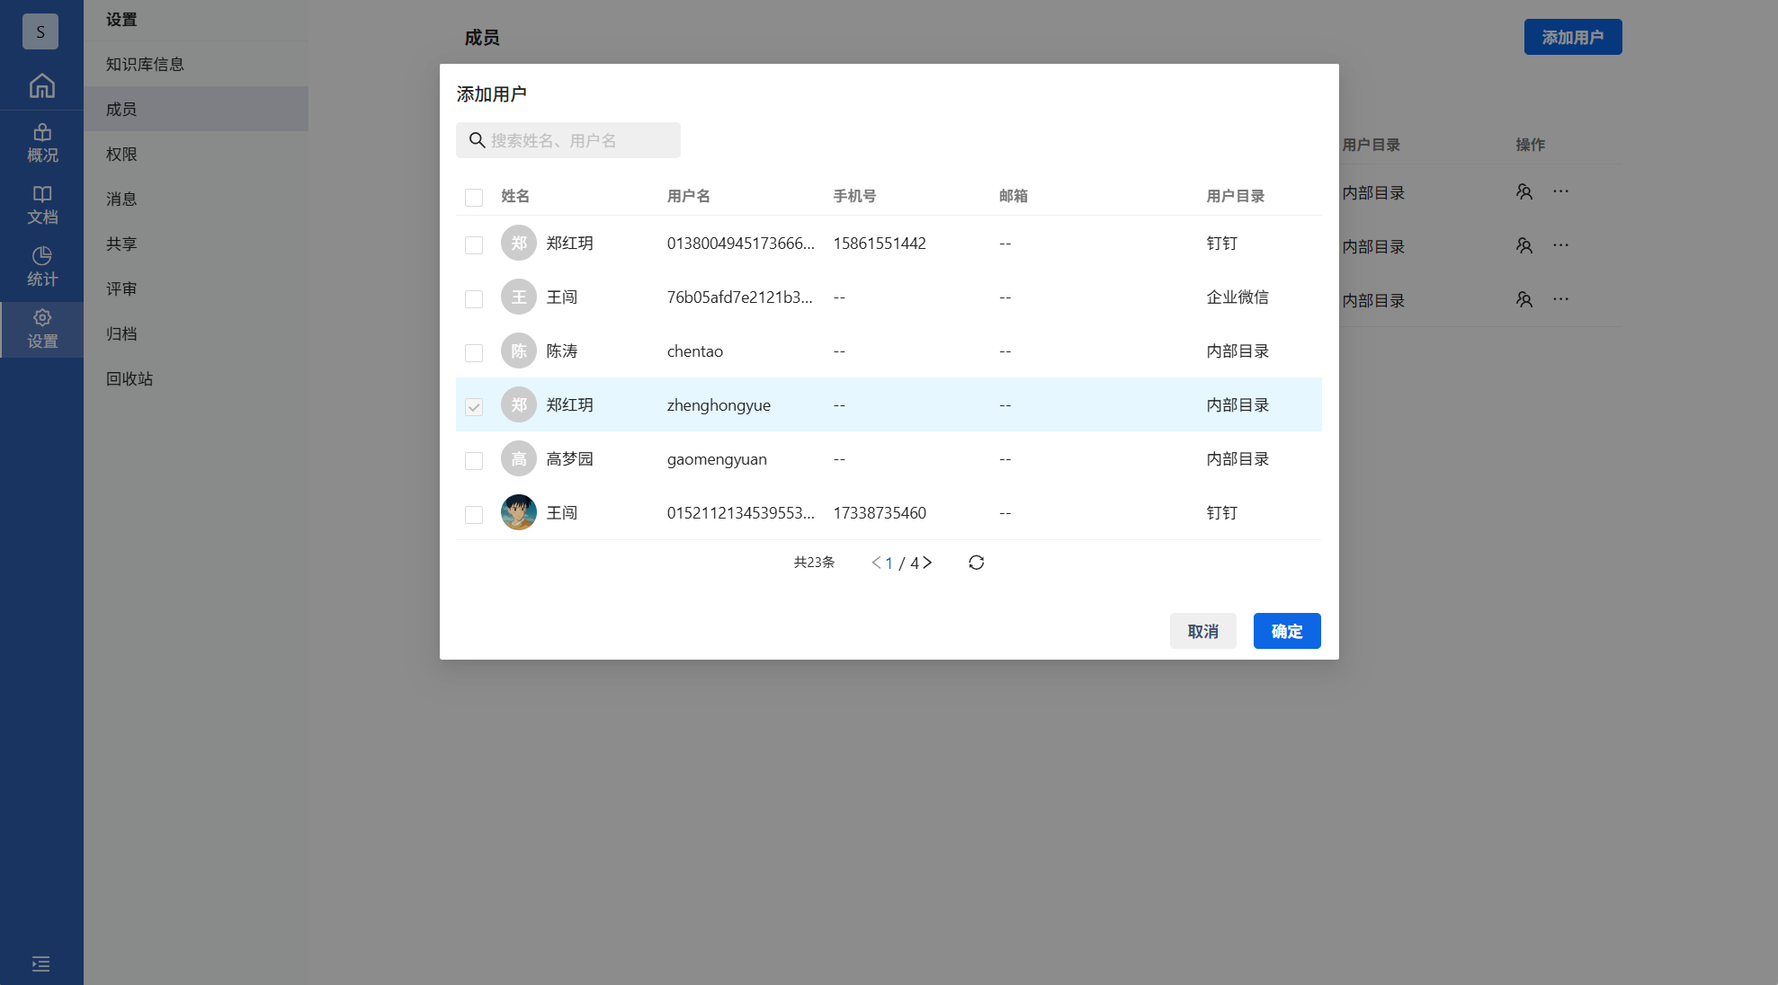
Task: Tick the checkbox for 高梦园
Action: click(474, 460)
